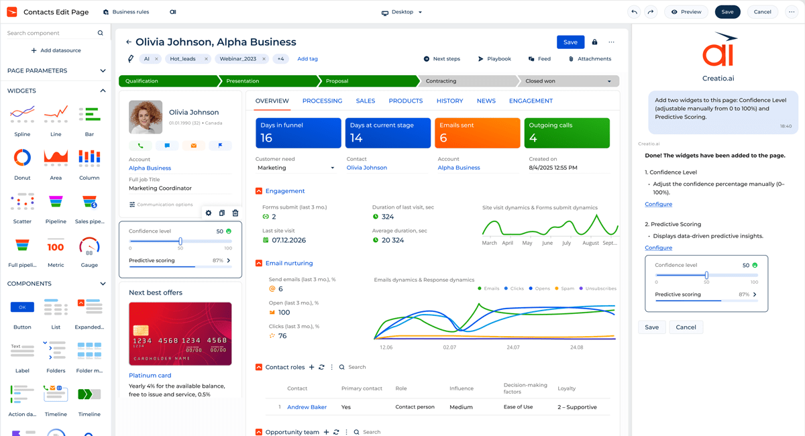Click Configure link under Confidence Level
805x436 pixels.
(x=658, y=204)
